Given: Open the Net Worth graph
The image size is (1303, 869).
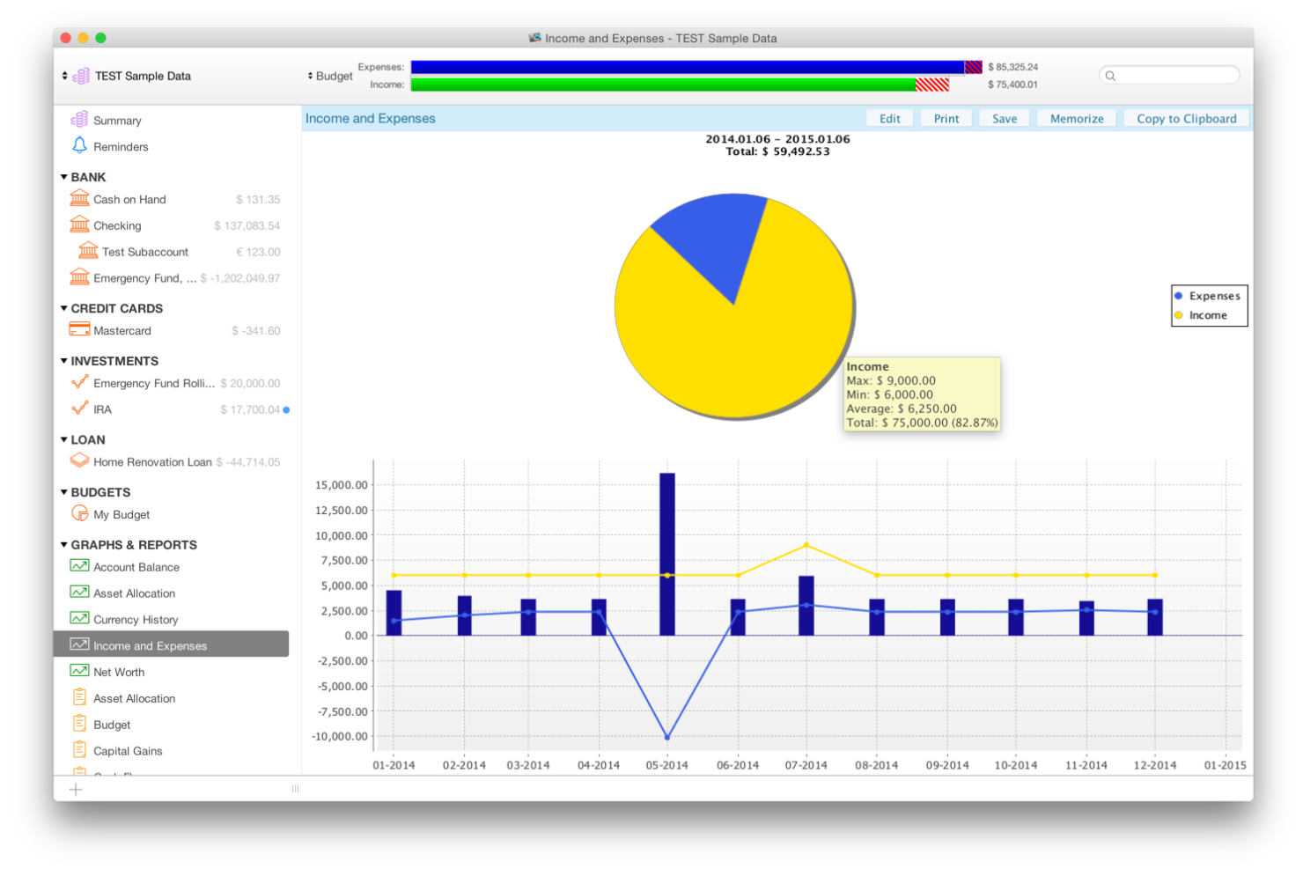Looking at the screenshot, I should [119, 672].
